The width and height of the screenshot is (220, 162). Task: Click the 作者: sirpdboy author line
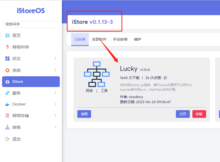(x=132, y=97)
